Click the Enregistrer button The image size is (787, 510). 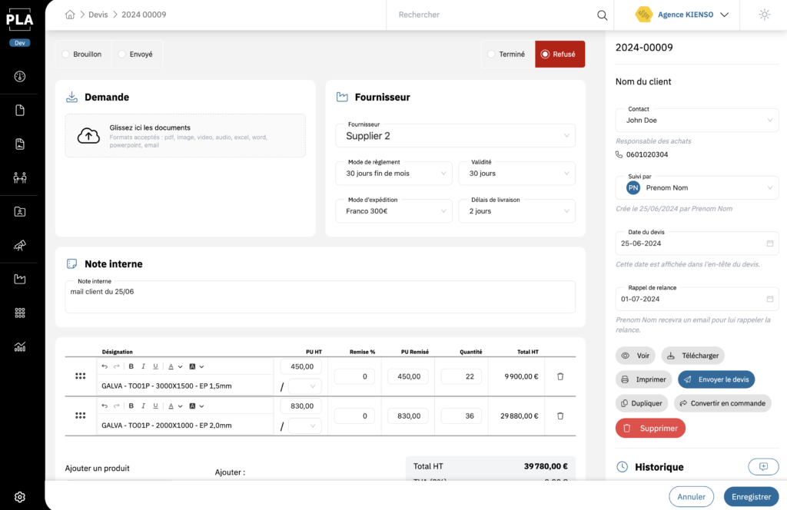pyautogui.click(x=750, y=497)
